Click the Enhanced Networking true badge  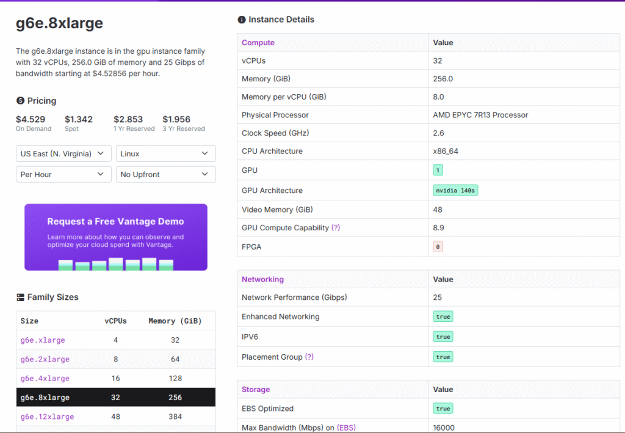443,316
